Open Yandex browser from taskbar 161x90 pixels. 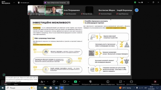[51, 88]
